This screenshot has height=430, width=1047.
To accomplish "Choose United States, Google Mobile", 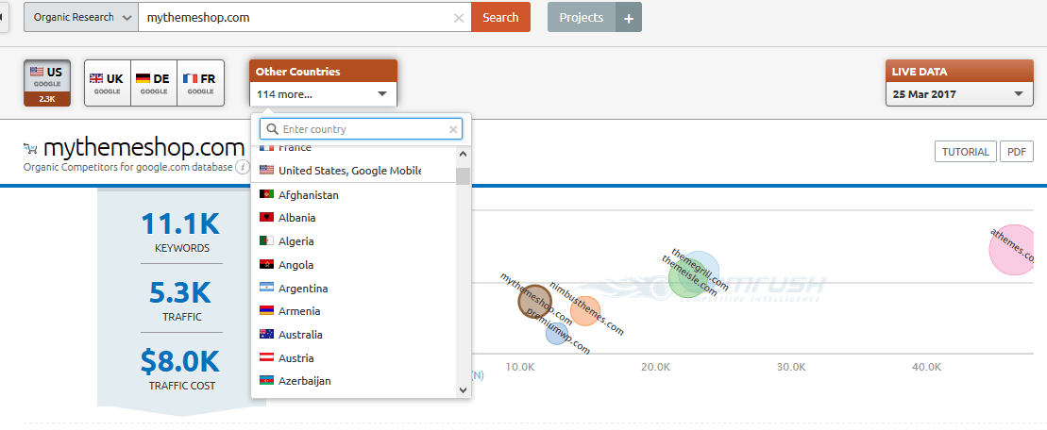I will coord(352,171).
